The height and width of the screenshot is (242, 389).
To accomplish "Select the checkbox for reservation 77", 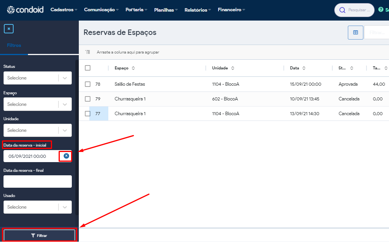I will pos(88,114).
